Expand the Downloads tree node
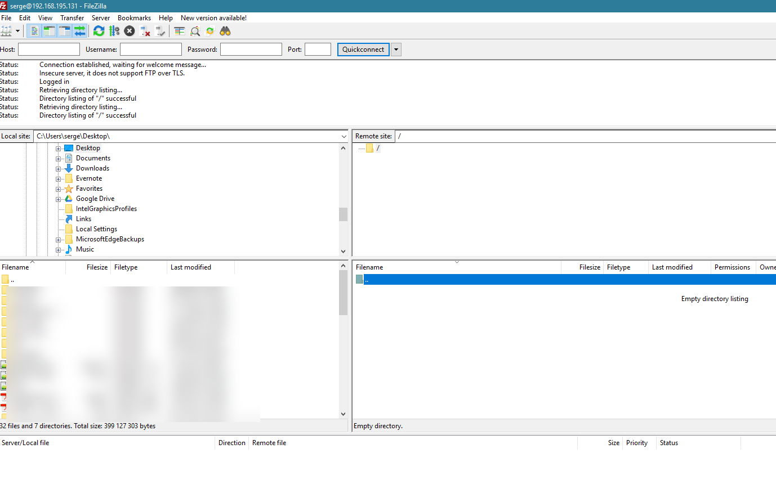The image size is (776, 480). 58,169
